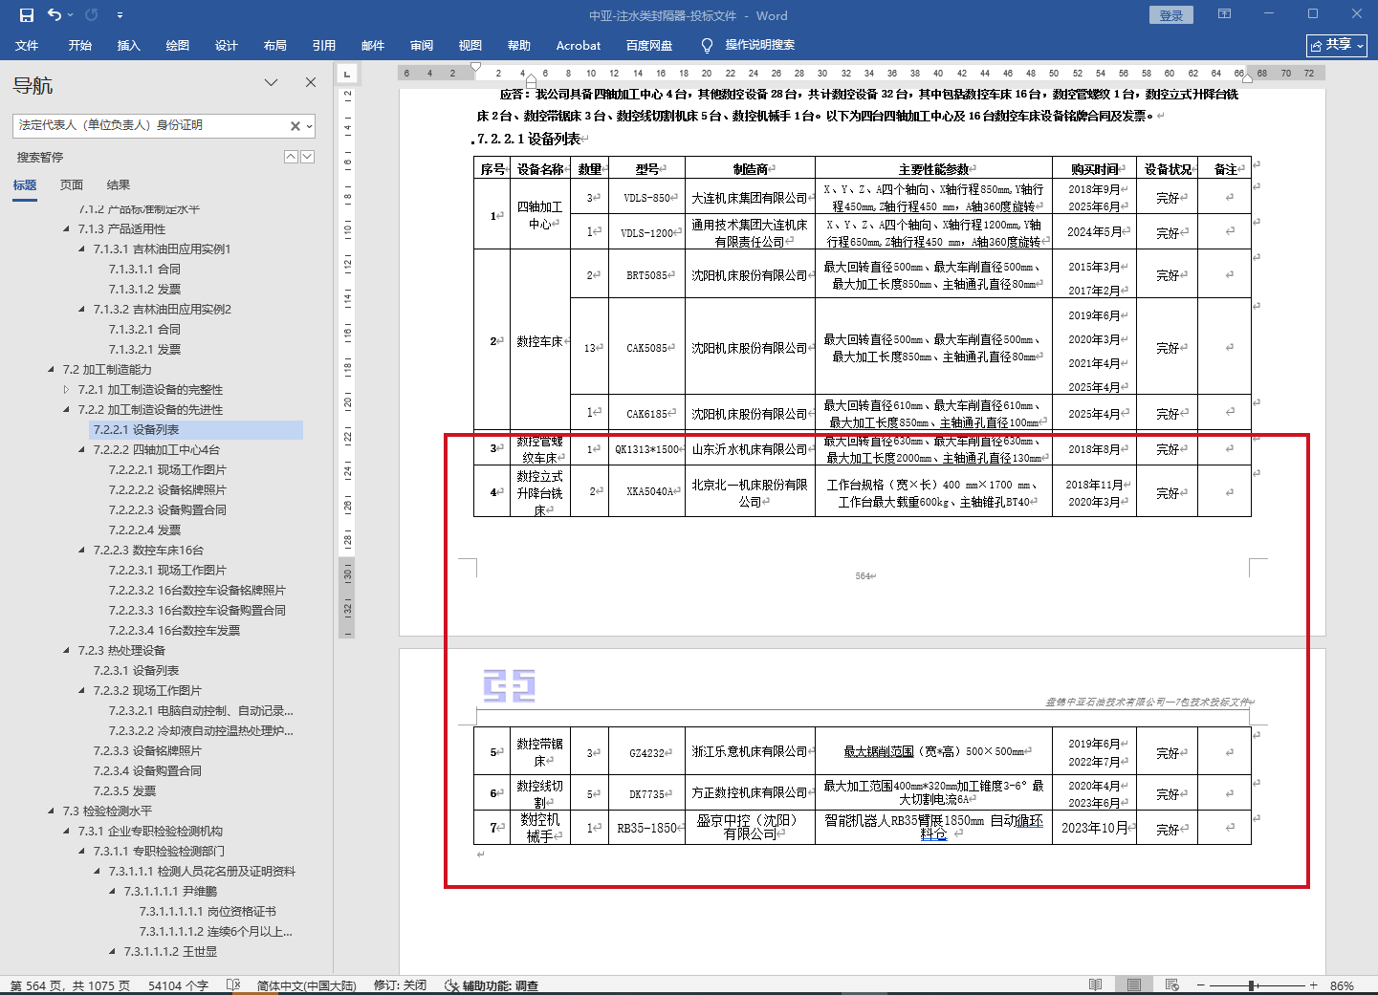Click the Redo arrow icon
This screenshot has width=1378, height=995.
point(92,15)
